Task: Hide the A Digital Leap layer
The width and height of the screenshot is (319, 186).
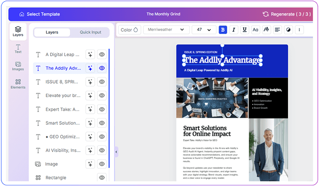Action: 102,55
